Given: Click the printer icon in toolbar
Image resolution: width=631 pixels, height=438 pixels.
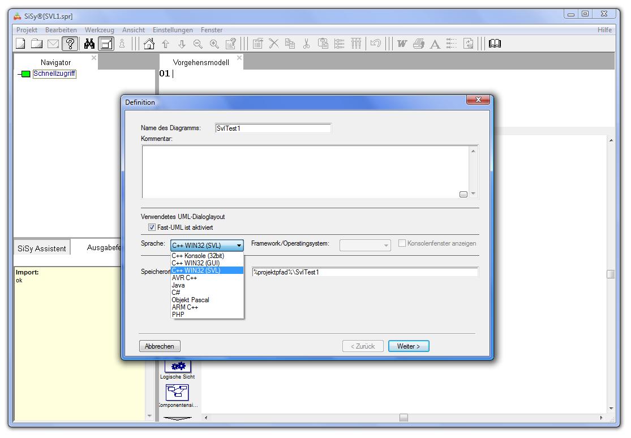Looking at the screenshot, I should (x=419, y=44).
